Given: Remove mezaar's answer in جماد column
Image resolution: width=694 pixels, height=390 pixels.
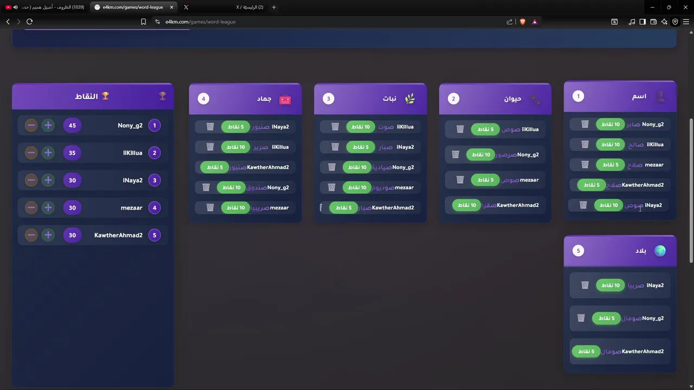Looking at the screenshot, I should (x=210, y=207).
